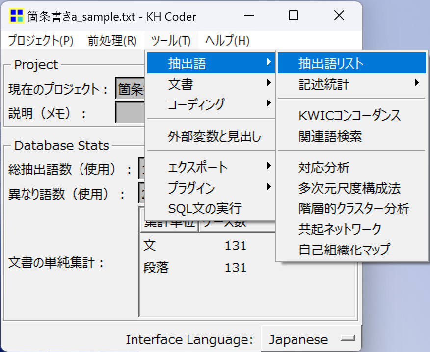Open 外部変数と見出し

coord(211,136)
